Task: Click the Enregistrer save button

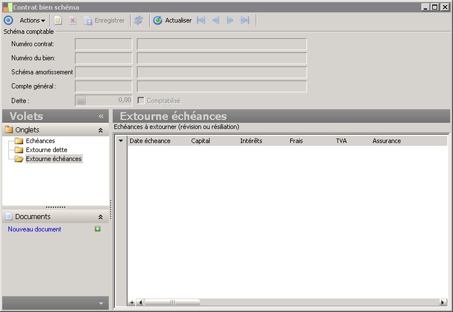Action: [104, 20]
